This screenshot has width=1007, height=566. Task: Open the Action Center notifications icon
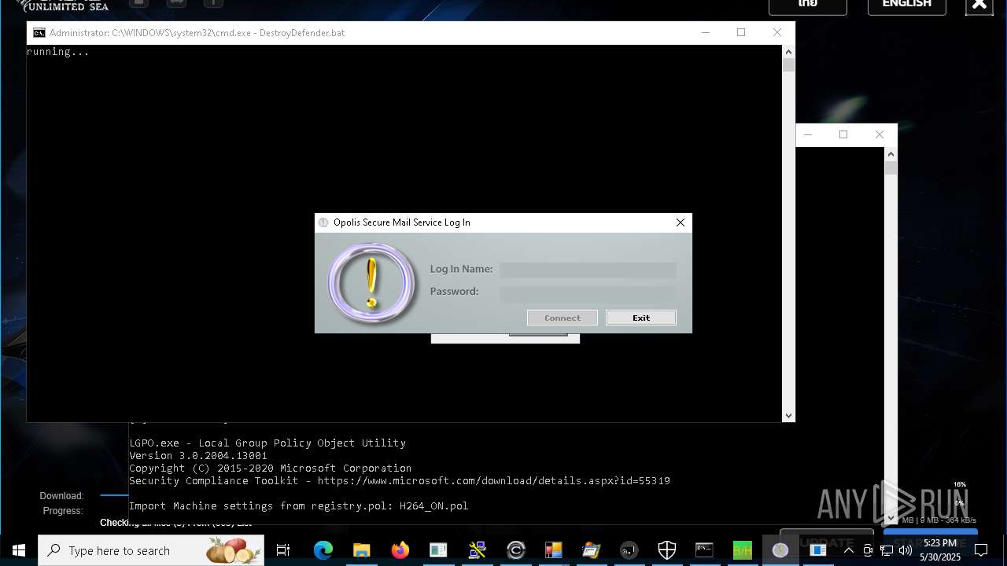pos(981,550)
